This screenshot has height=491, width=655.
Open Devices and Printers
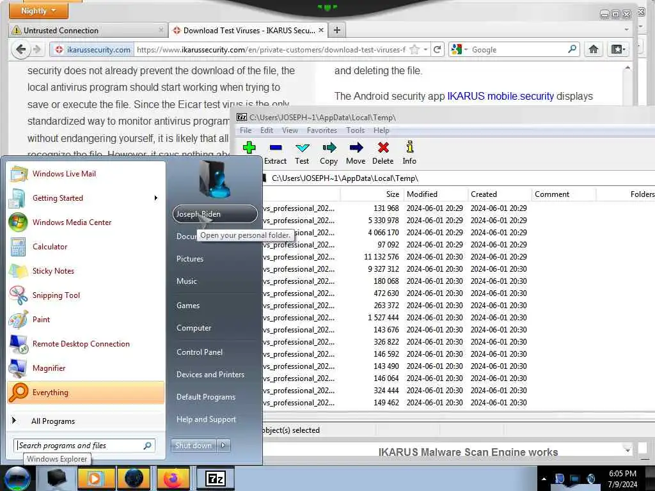pos(210,375)
